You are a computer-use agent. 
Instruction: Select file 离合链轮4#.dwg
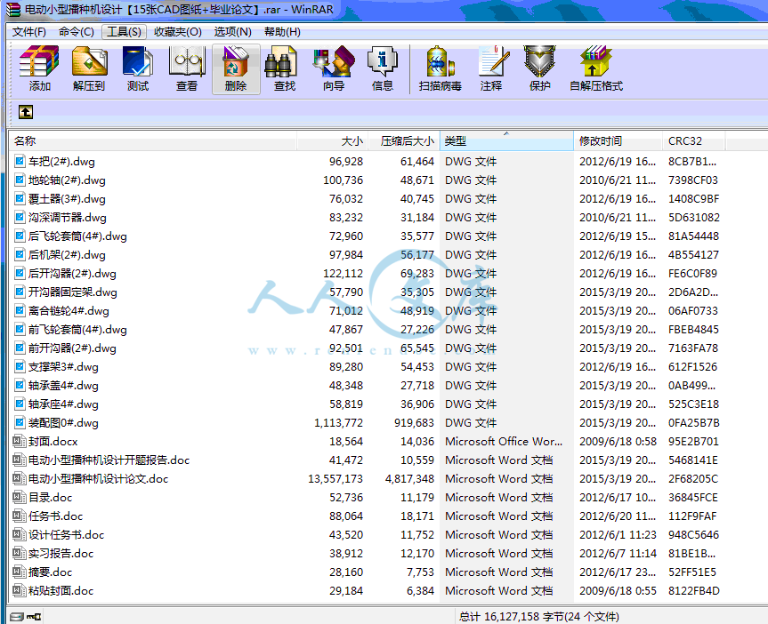click(x=69, y=311)
